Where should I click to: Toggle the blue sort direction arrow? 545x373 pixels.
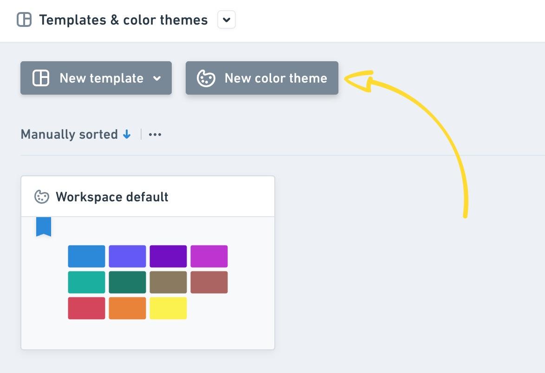tap(127, 135)
